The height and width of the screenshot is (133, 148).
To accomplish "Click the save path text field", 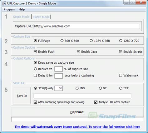I will point(82,96).
